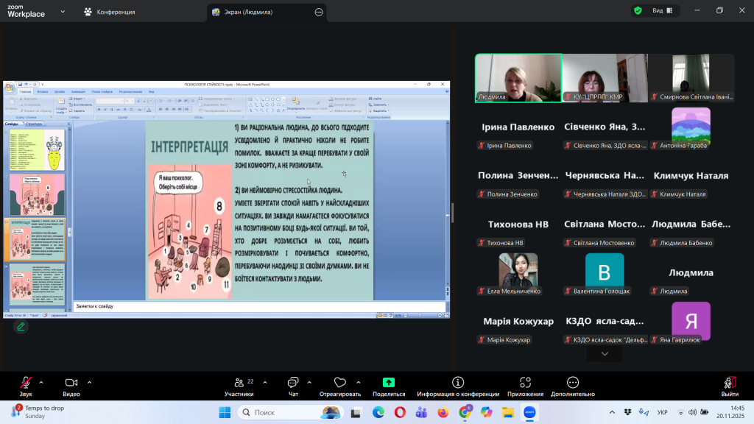Expand video options arrow beside Видео
Screen dimensions: 754x424
point(89,382)
